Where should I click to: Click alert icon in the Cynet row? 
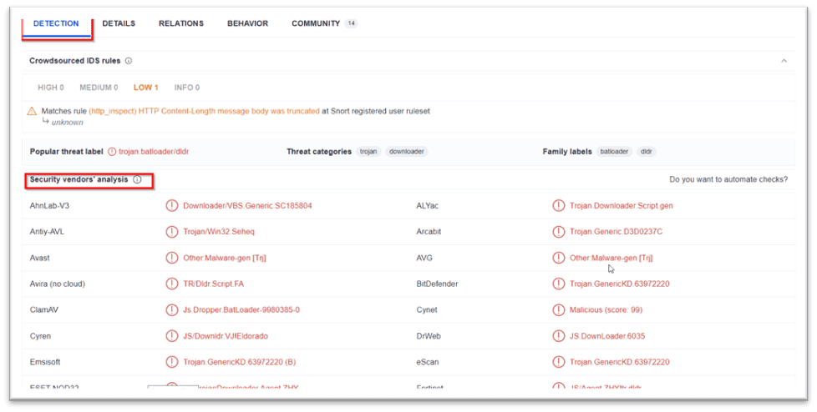[559, 309]
